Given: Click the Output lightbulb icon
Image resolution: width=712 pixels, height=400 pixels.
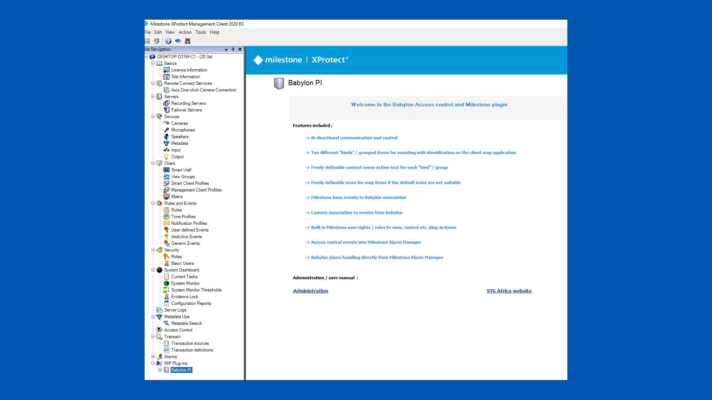Looking at the screenshot, I should click(167, 157).
